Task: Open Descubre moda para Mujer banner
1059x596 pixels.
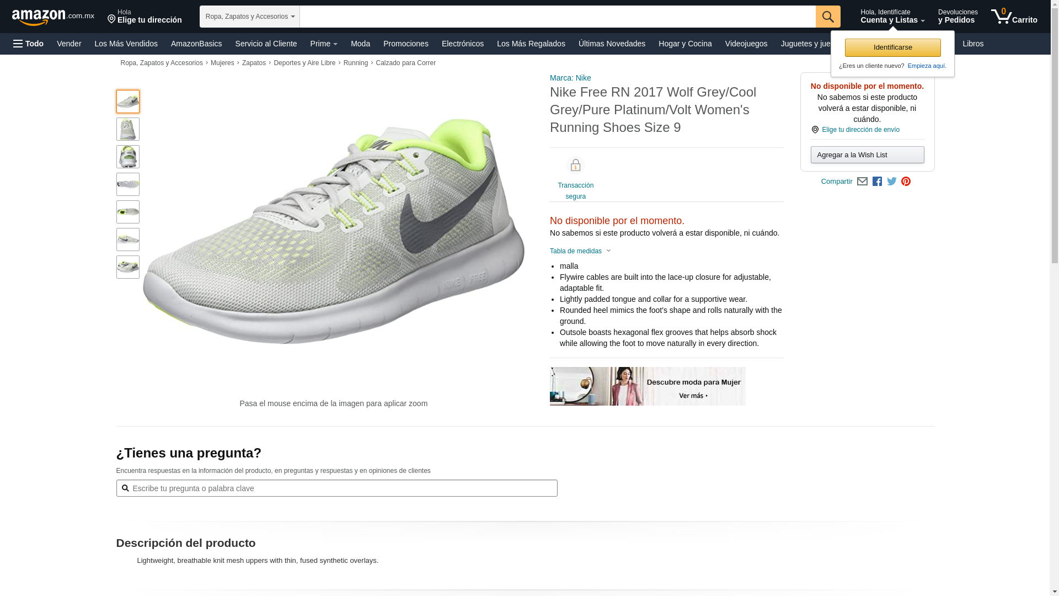Action: pos(648,386)
